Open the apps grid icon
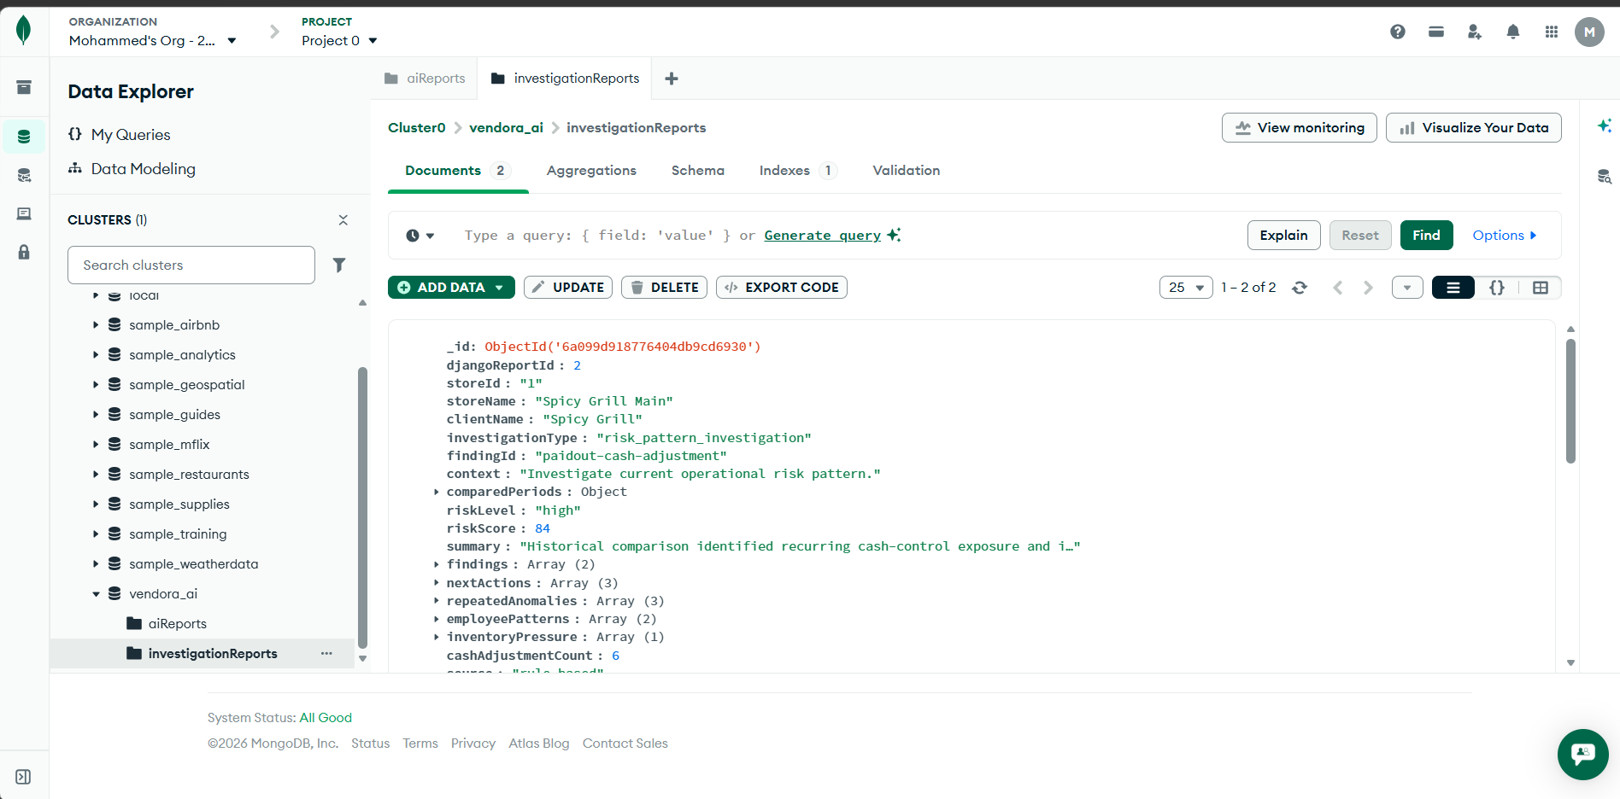 (x=1552, y=32)
